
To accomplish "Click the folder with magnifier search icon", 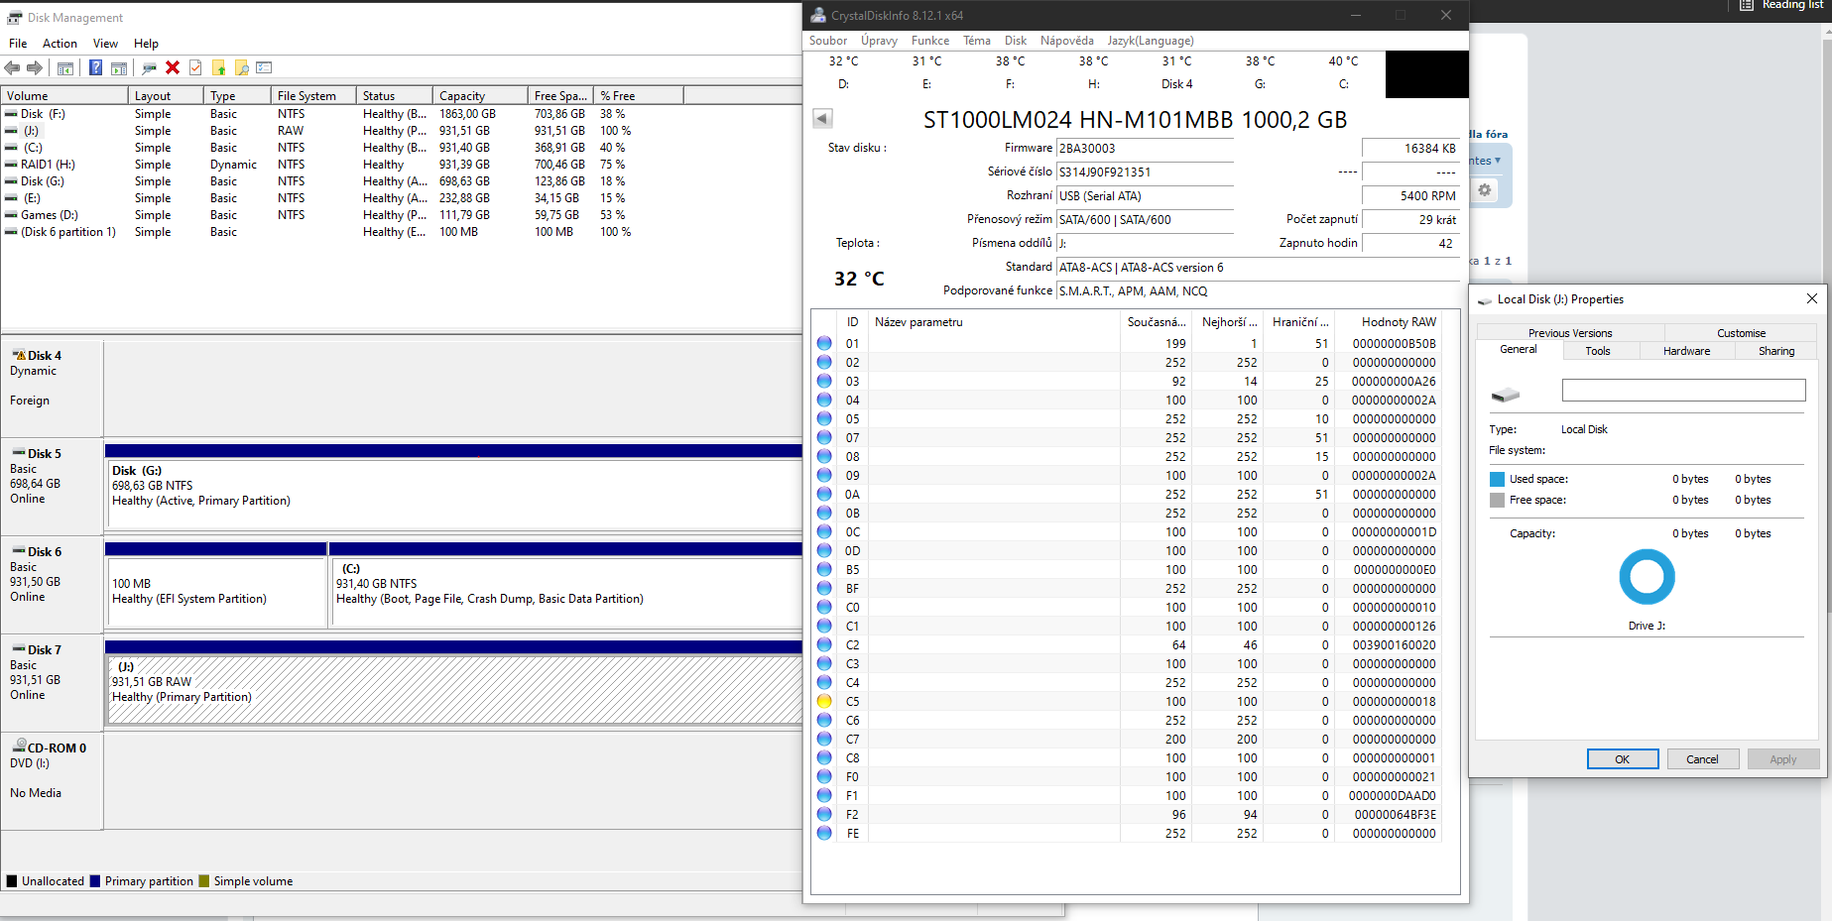I will pos(241,67).
